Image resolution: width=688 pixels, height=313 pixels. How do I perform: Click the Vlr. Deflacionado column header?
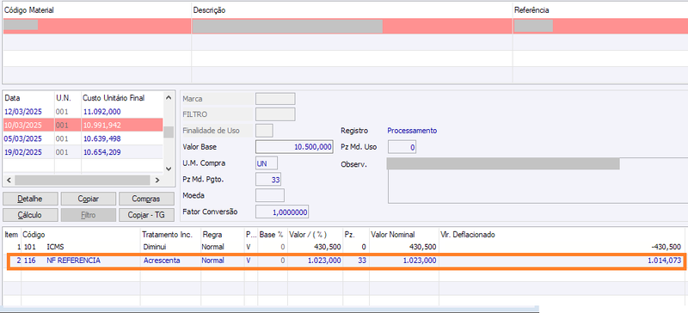tap(468, 235)
